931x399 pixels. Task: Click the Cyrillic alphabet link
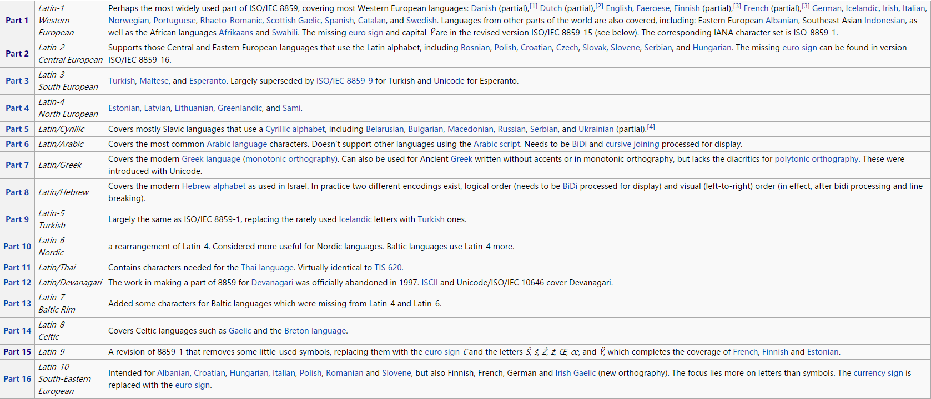[x=295, y=129]
